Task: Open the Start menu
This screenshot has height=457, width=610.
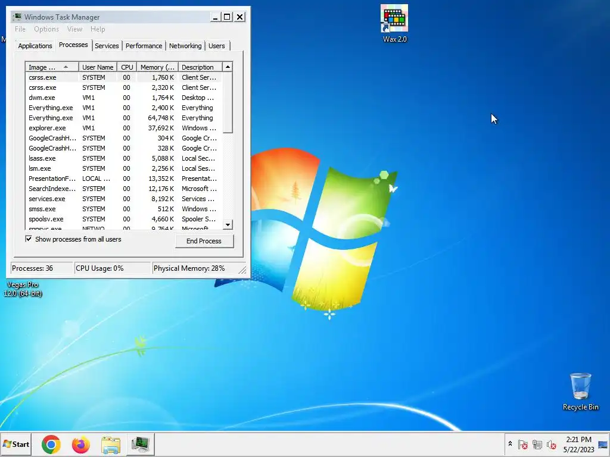Action: (16, 444)
